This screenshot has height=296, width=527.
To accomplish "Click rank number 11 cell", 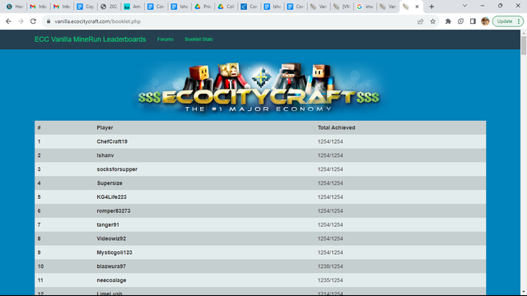I will 40,280.
